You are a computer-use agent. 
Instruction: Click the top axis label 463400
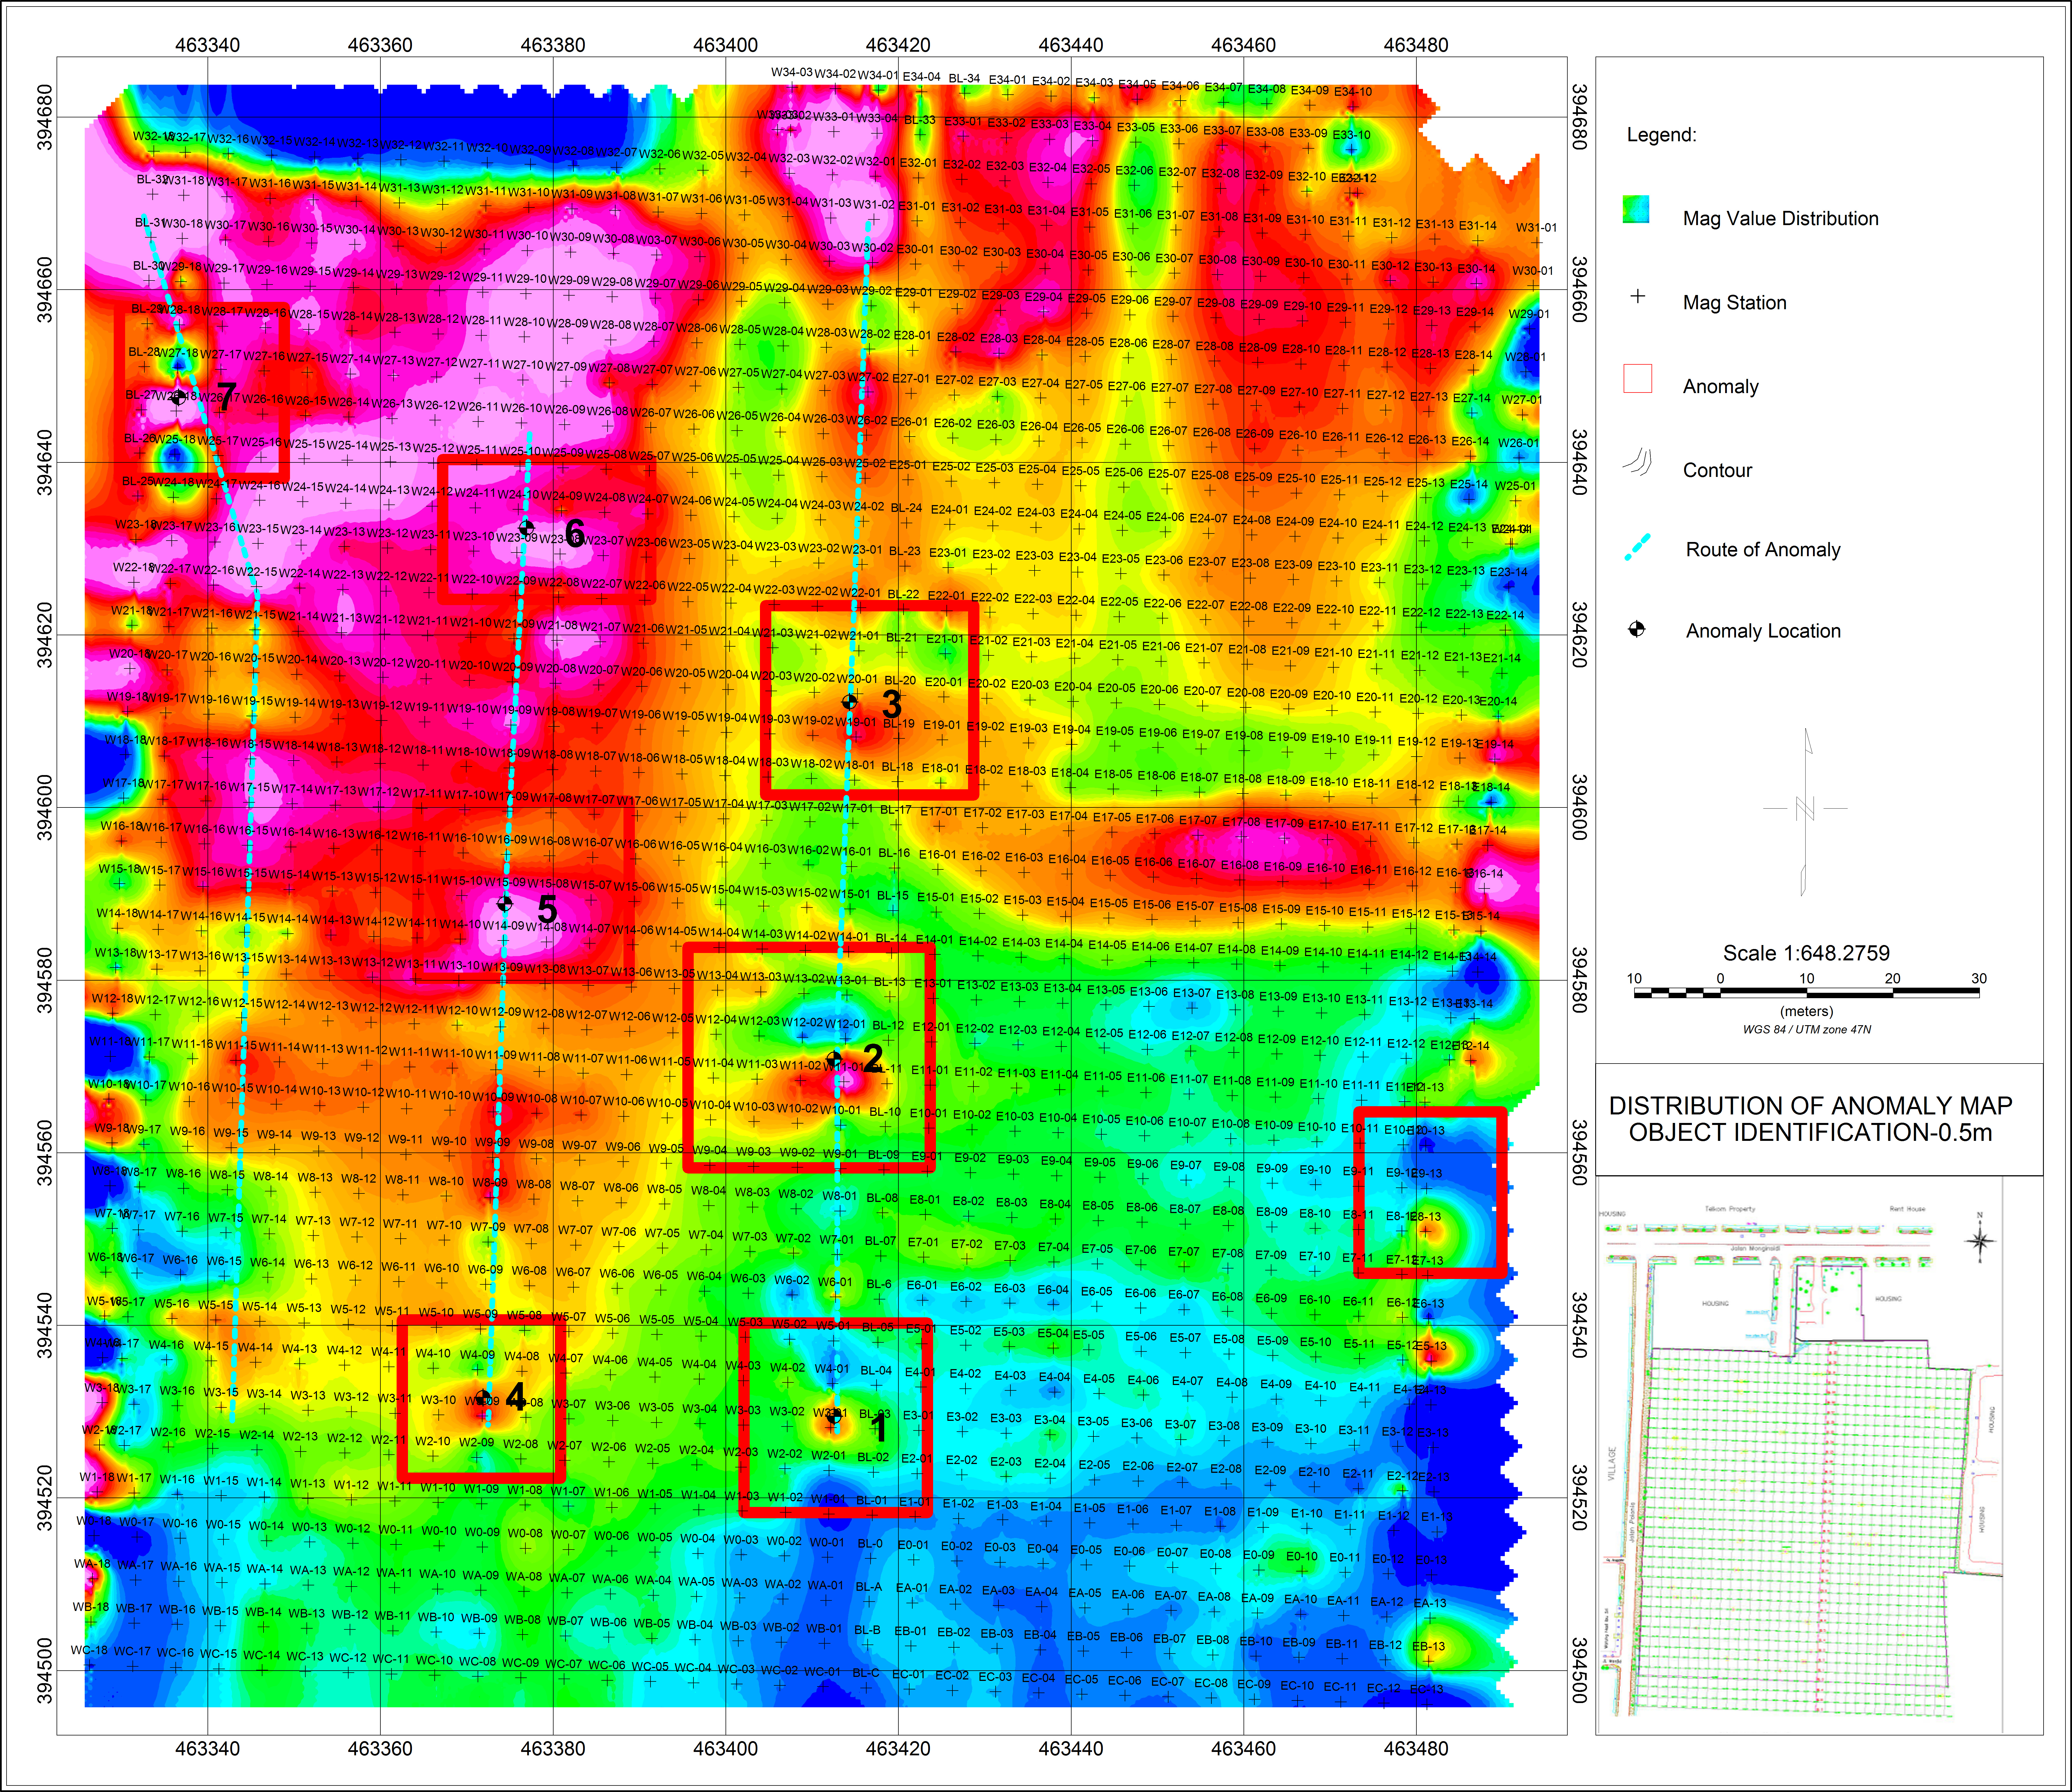pos(725,45)
